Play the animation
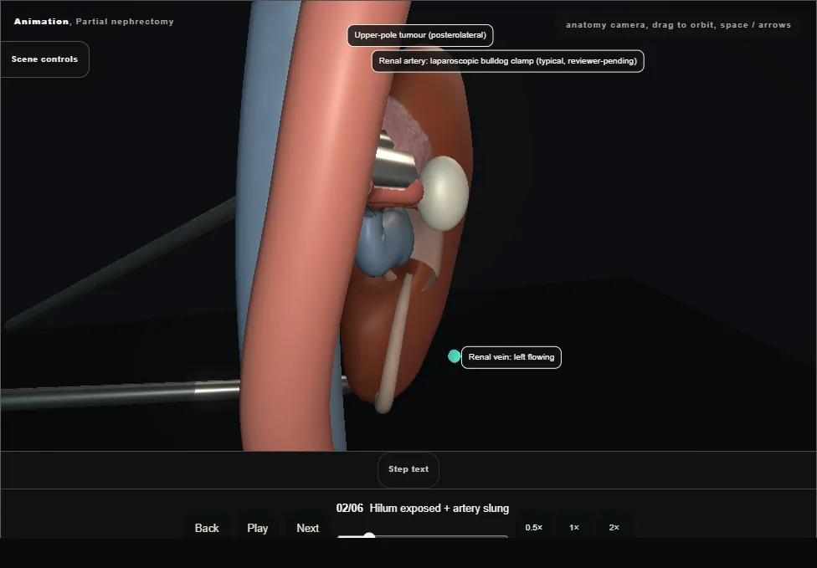Screen dimensions: 817x568 [x=257, y=528]
